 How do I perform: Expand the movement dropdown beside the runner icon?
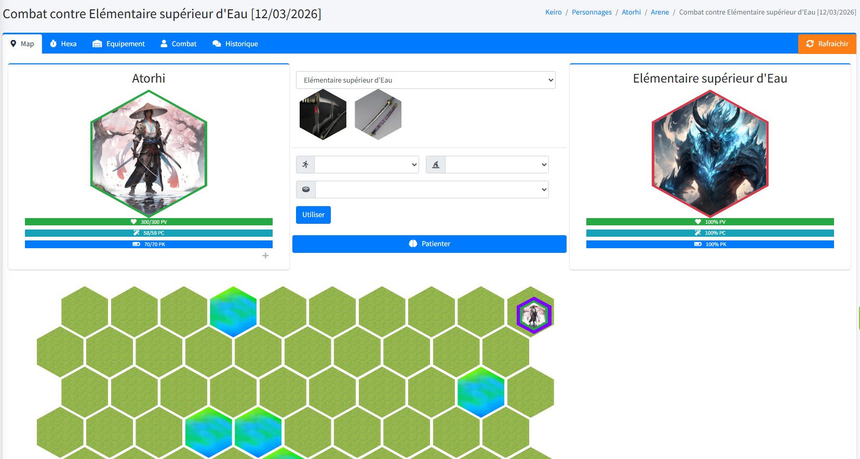coord(367,165)
